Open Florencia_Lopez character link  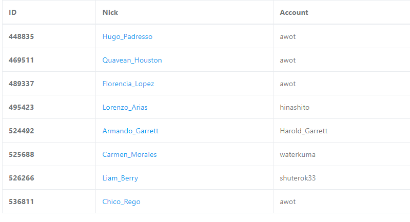click(x=128, y=84)
